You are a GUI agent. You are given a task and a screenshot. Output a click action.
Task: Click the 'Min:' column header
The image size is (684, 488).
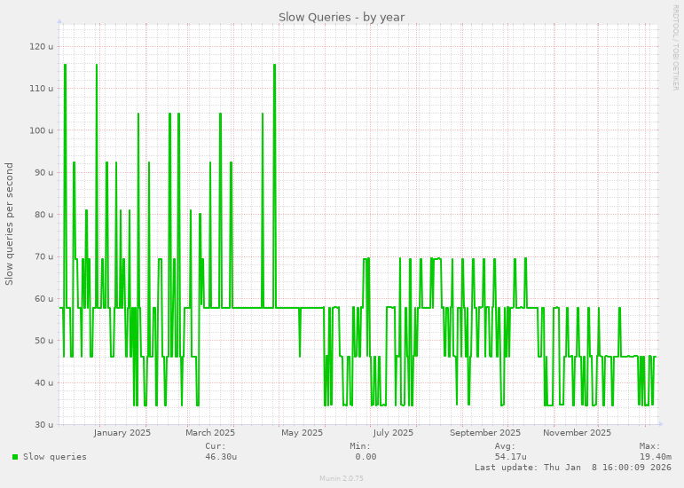click(360, 446)
